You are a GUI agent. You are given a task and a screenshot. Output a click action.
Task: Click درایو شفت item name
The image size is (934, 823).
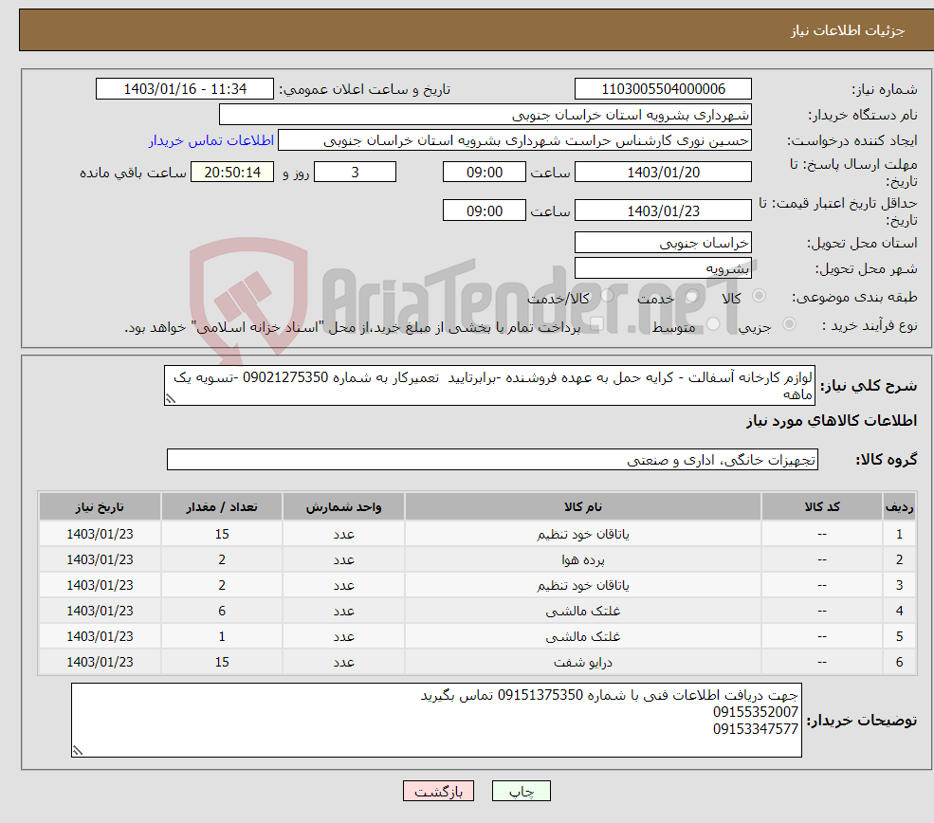[x=582, y=662]
